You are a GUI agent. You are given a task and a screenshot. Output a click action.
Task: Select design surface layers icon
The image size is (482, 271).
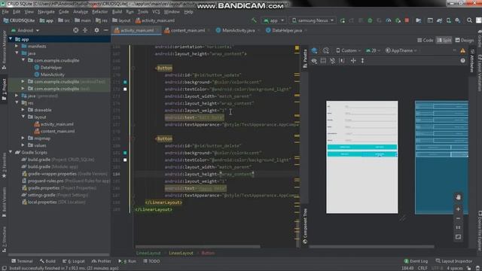click(314, 50)
